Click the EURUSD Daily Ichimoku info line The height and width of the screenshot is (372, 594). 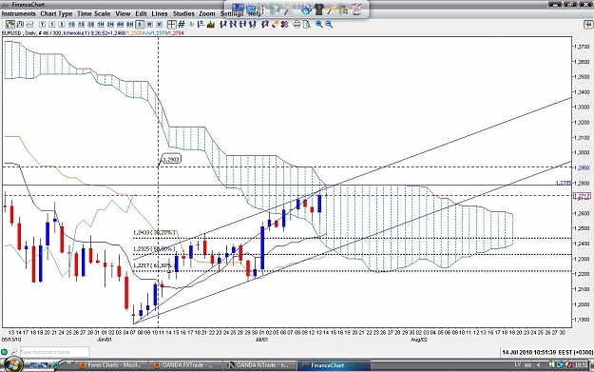point(93,33)
